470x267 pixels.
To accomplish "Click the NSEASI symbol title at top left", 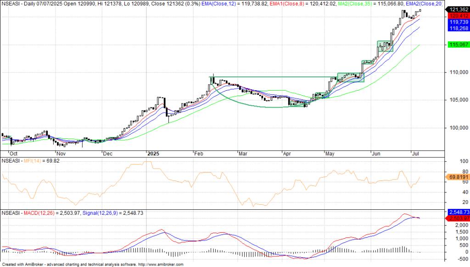I will coord(11,3).
